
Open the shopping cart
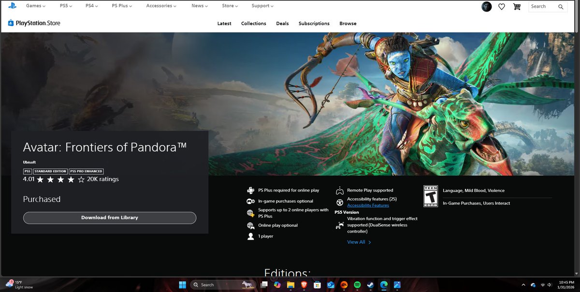517,7
